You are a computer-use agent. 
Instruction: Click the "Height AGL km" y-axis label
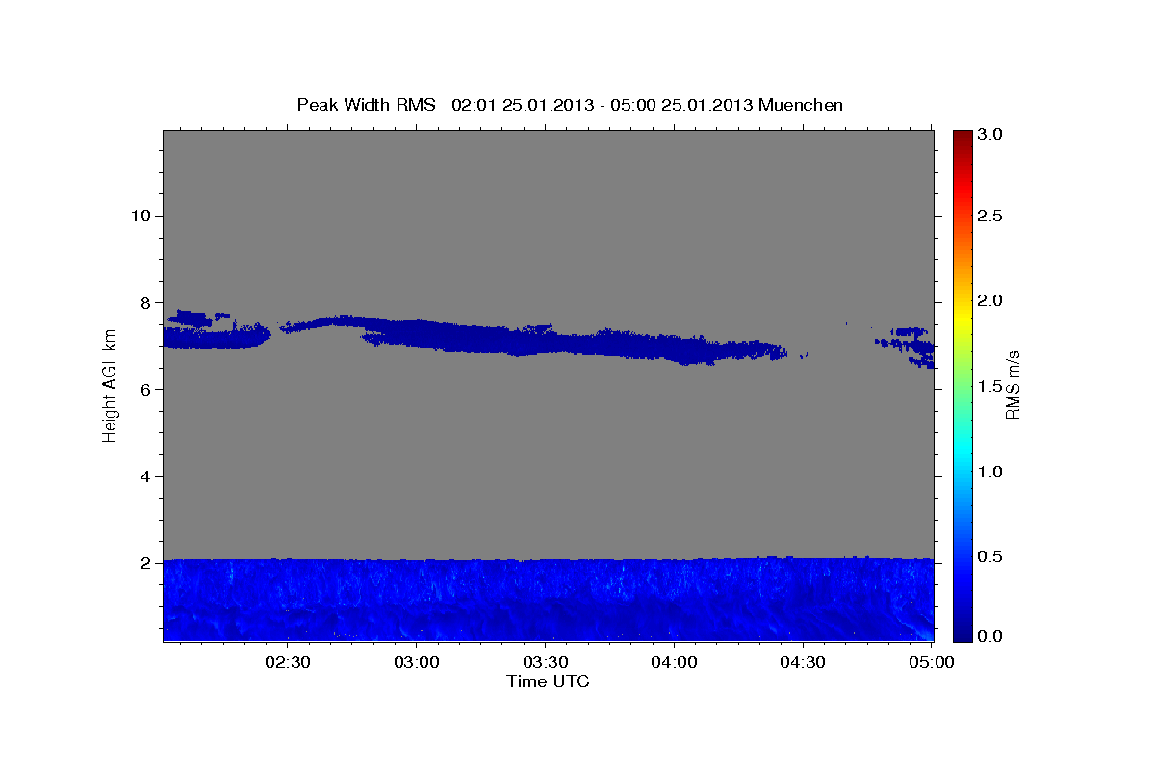coord(111,386)
